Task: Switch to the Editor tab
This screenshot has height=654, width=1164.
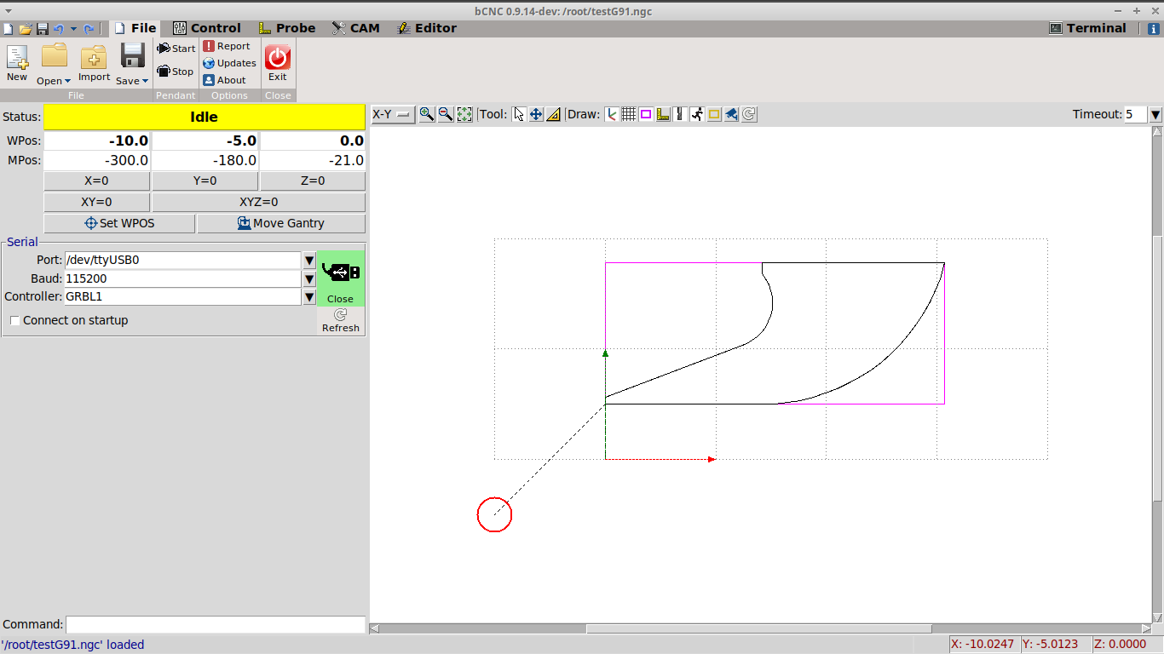Action: pyautogui.click(x=427, y=28)
